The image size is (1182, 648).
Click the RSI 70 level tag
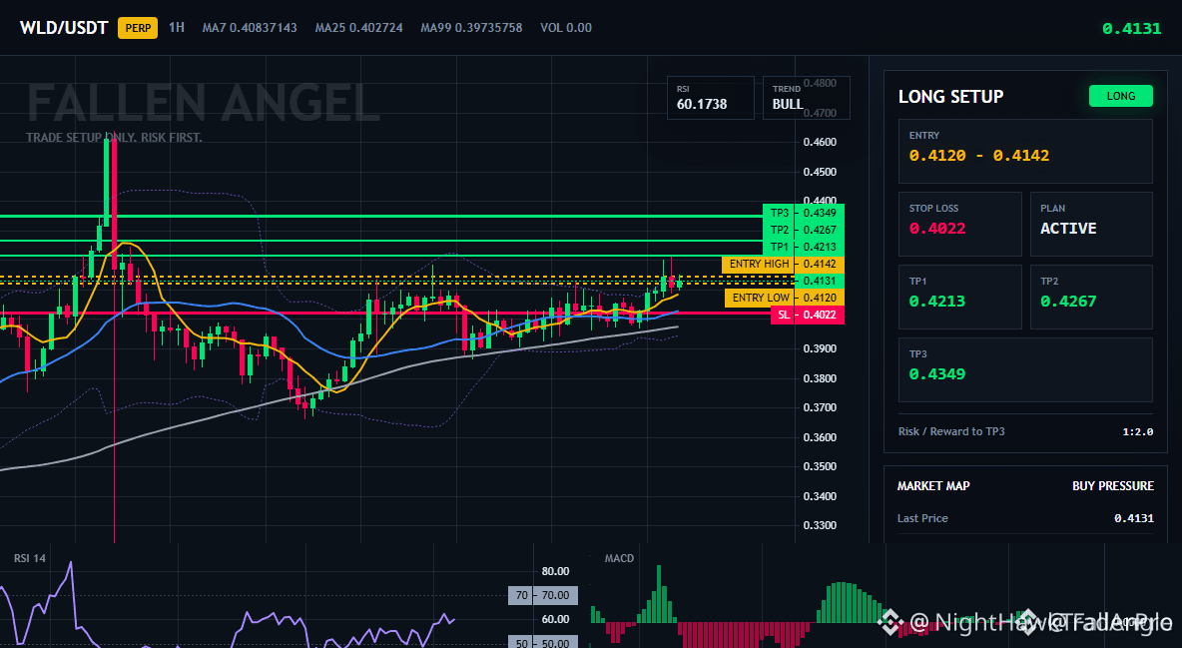543,595
